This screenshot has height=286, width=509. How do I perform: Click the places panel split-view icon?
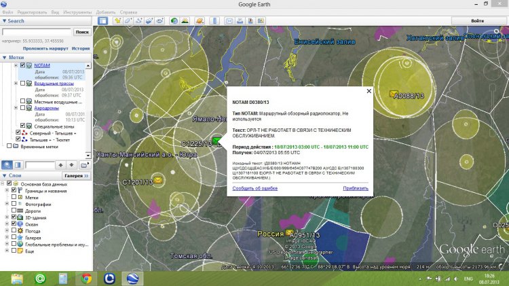pos(18,165)
